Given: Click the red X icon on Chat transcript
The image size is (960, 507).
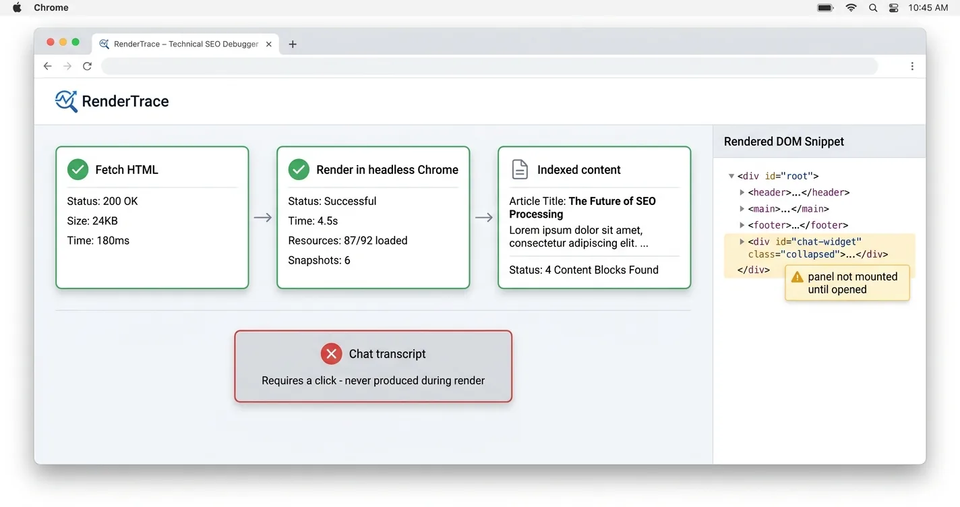Looking at the screenshot, I should coord(331,354).
